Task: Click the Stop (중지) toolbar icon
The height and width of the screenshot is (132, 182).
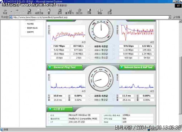Action: tap(29, 12)
